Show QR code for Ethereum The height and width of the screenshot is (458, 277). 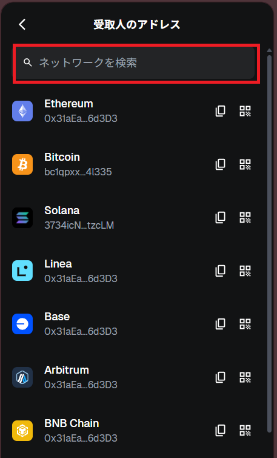(245, 111)
